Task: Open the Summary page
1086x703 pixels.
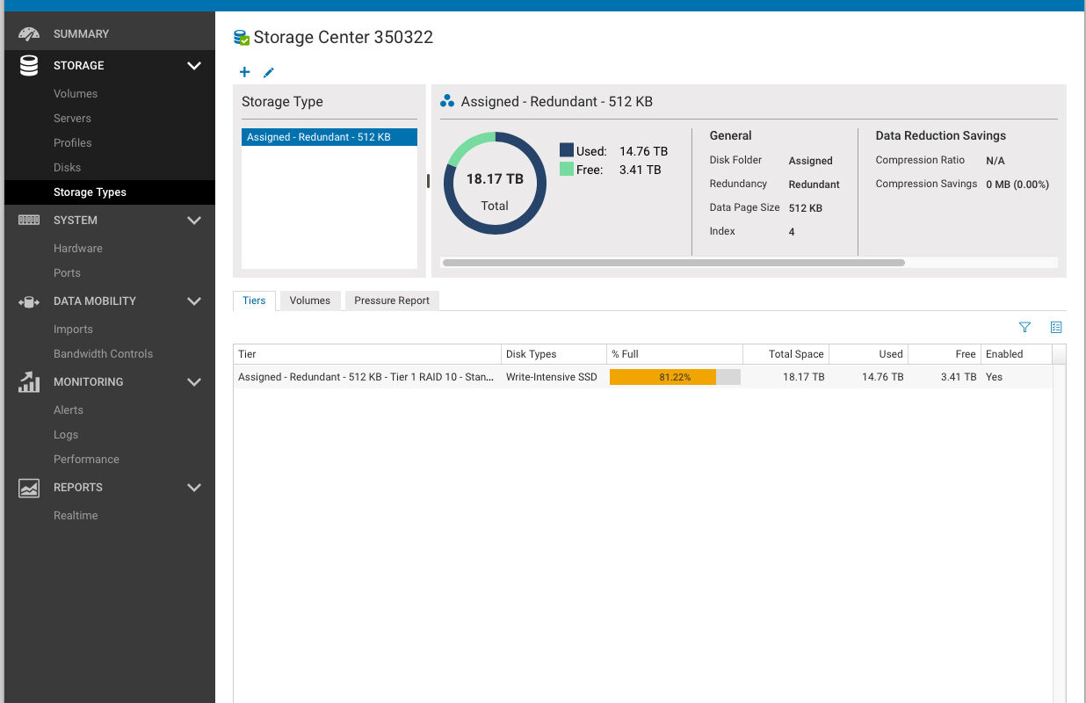Action: [x=81, y=34]
